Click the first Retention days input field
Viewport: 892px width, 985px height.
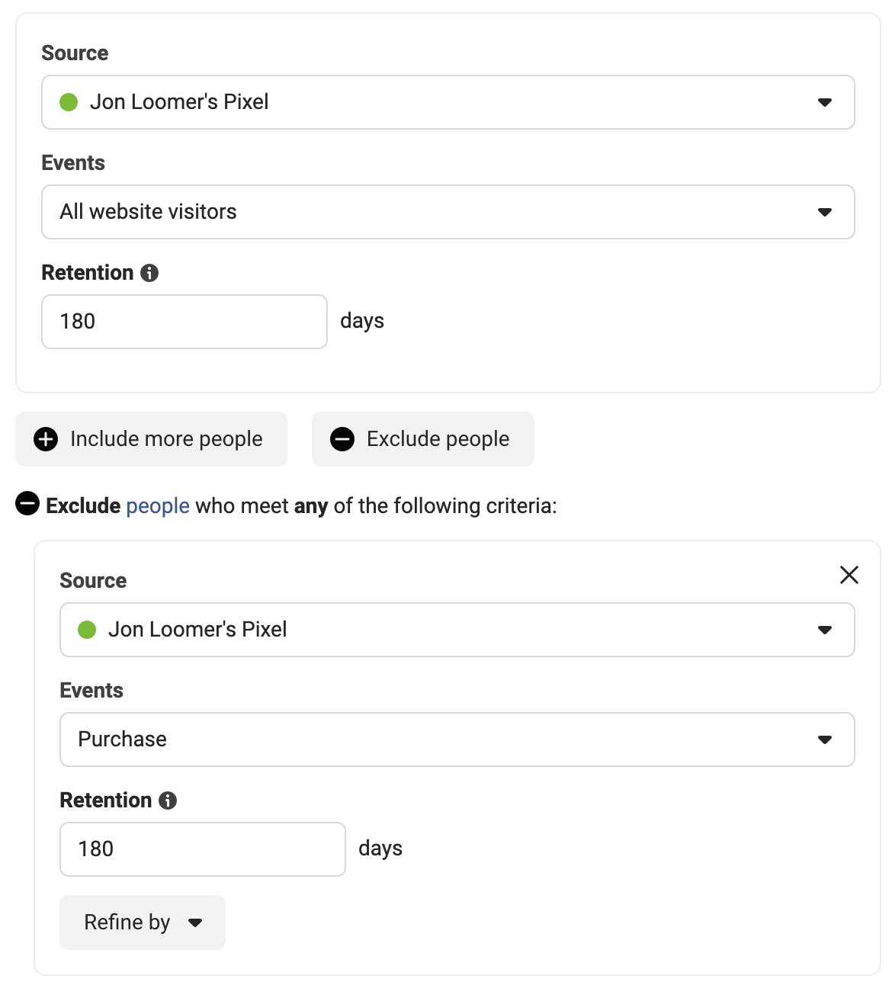coord(184,322)
